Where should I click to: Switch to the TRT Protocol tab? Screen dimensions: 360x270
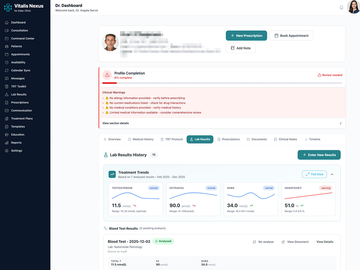172,139
